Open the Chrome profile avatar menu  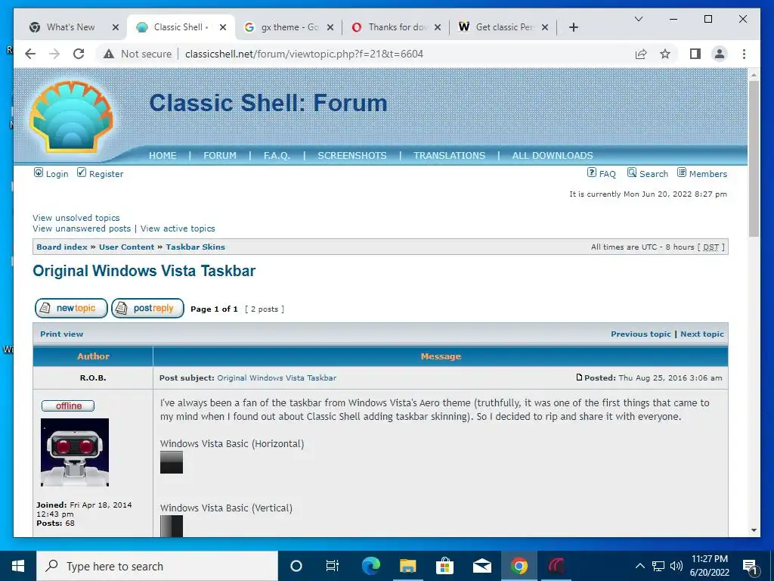(720, 54)
